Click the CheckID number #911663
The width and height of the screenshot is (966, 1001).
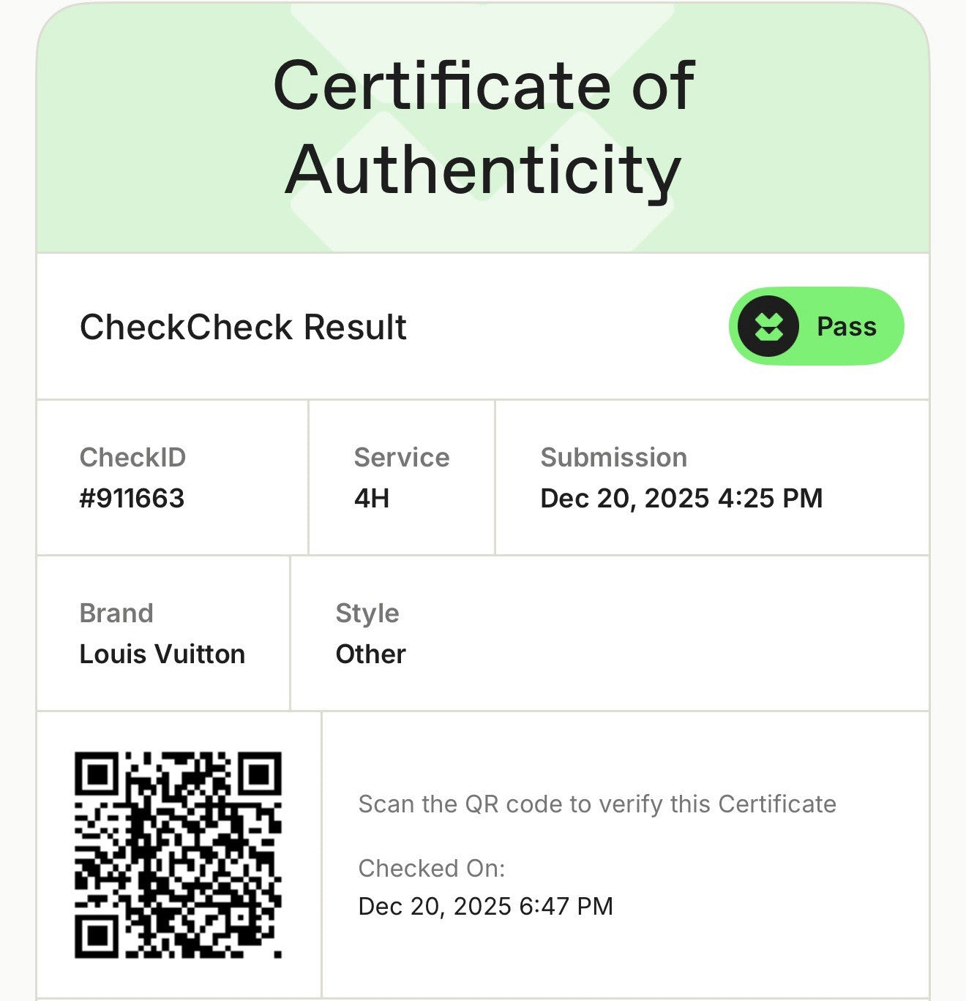pyautogui.click(x=132, y=499)
